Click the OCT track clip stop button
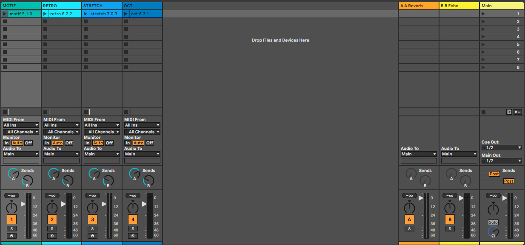 pyautogui.click(x=126, y=112)
